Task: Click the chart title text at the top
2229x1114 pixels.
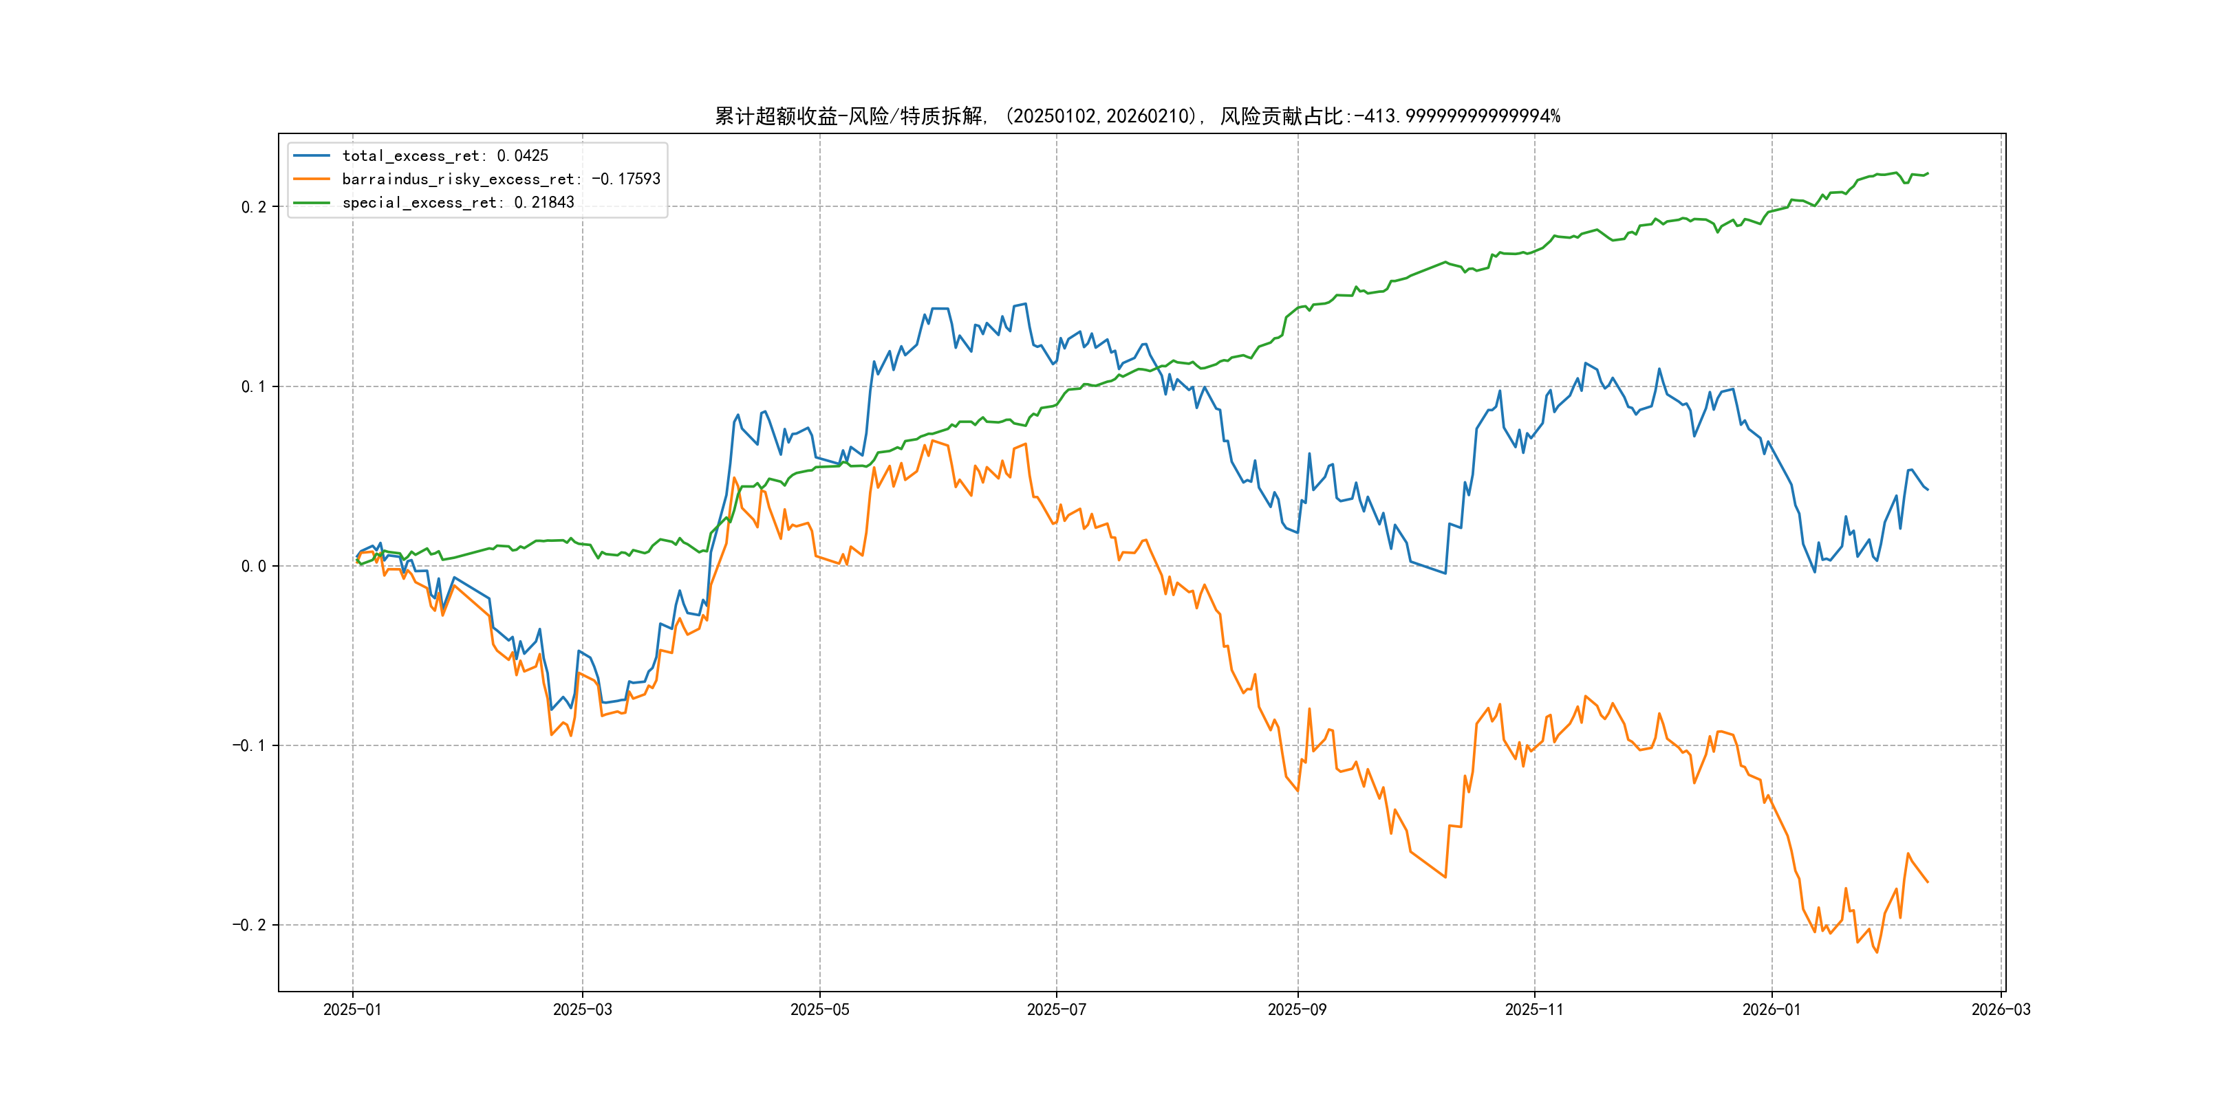Action: click(1137, 116)
